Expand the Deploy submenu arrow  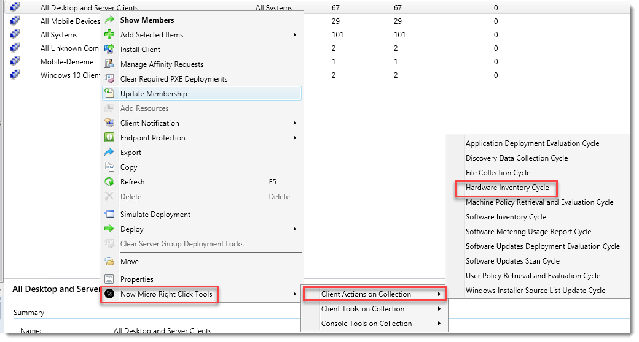coord(295,229)
